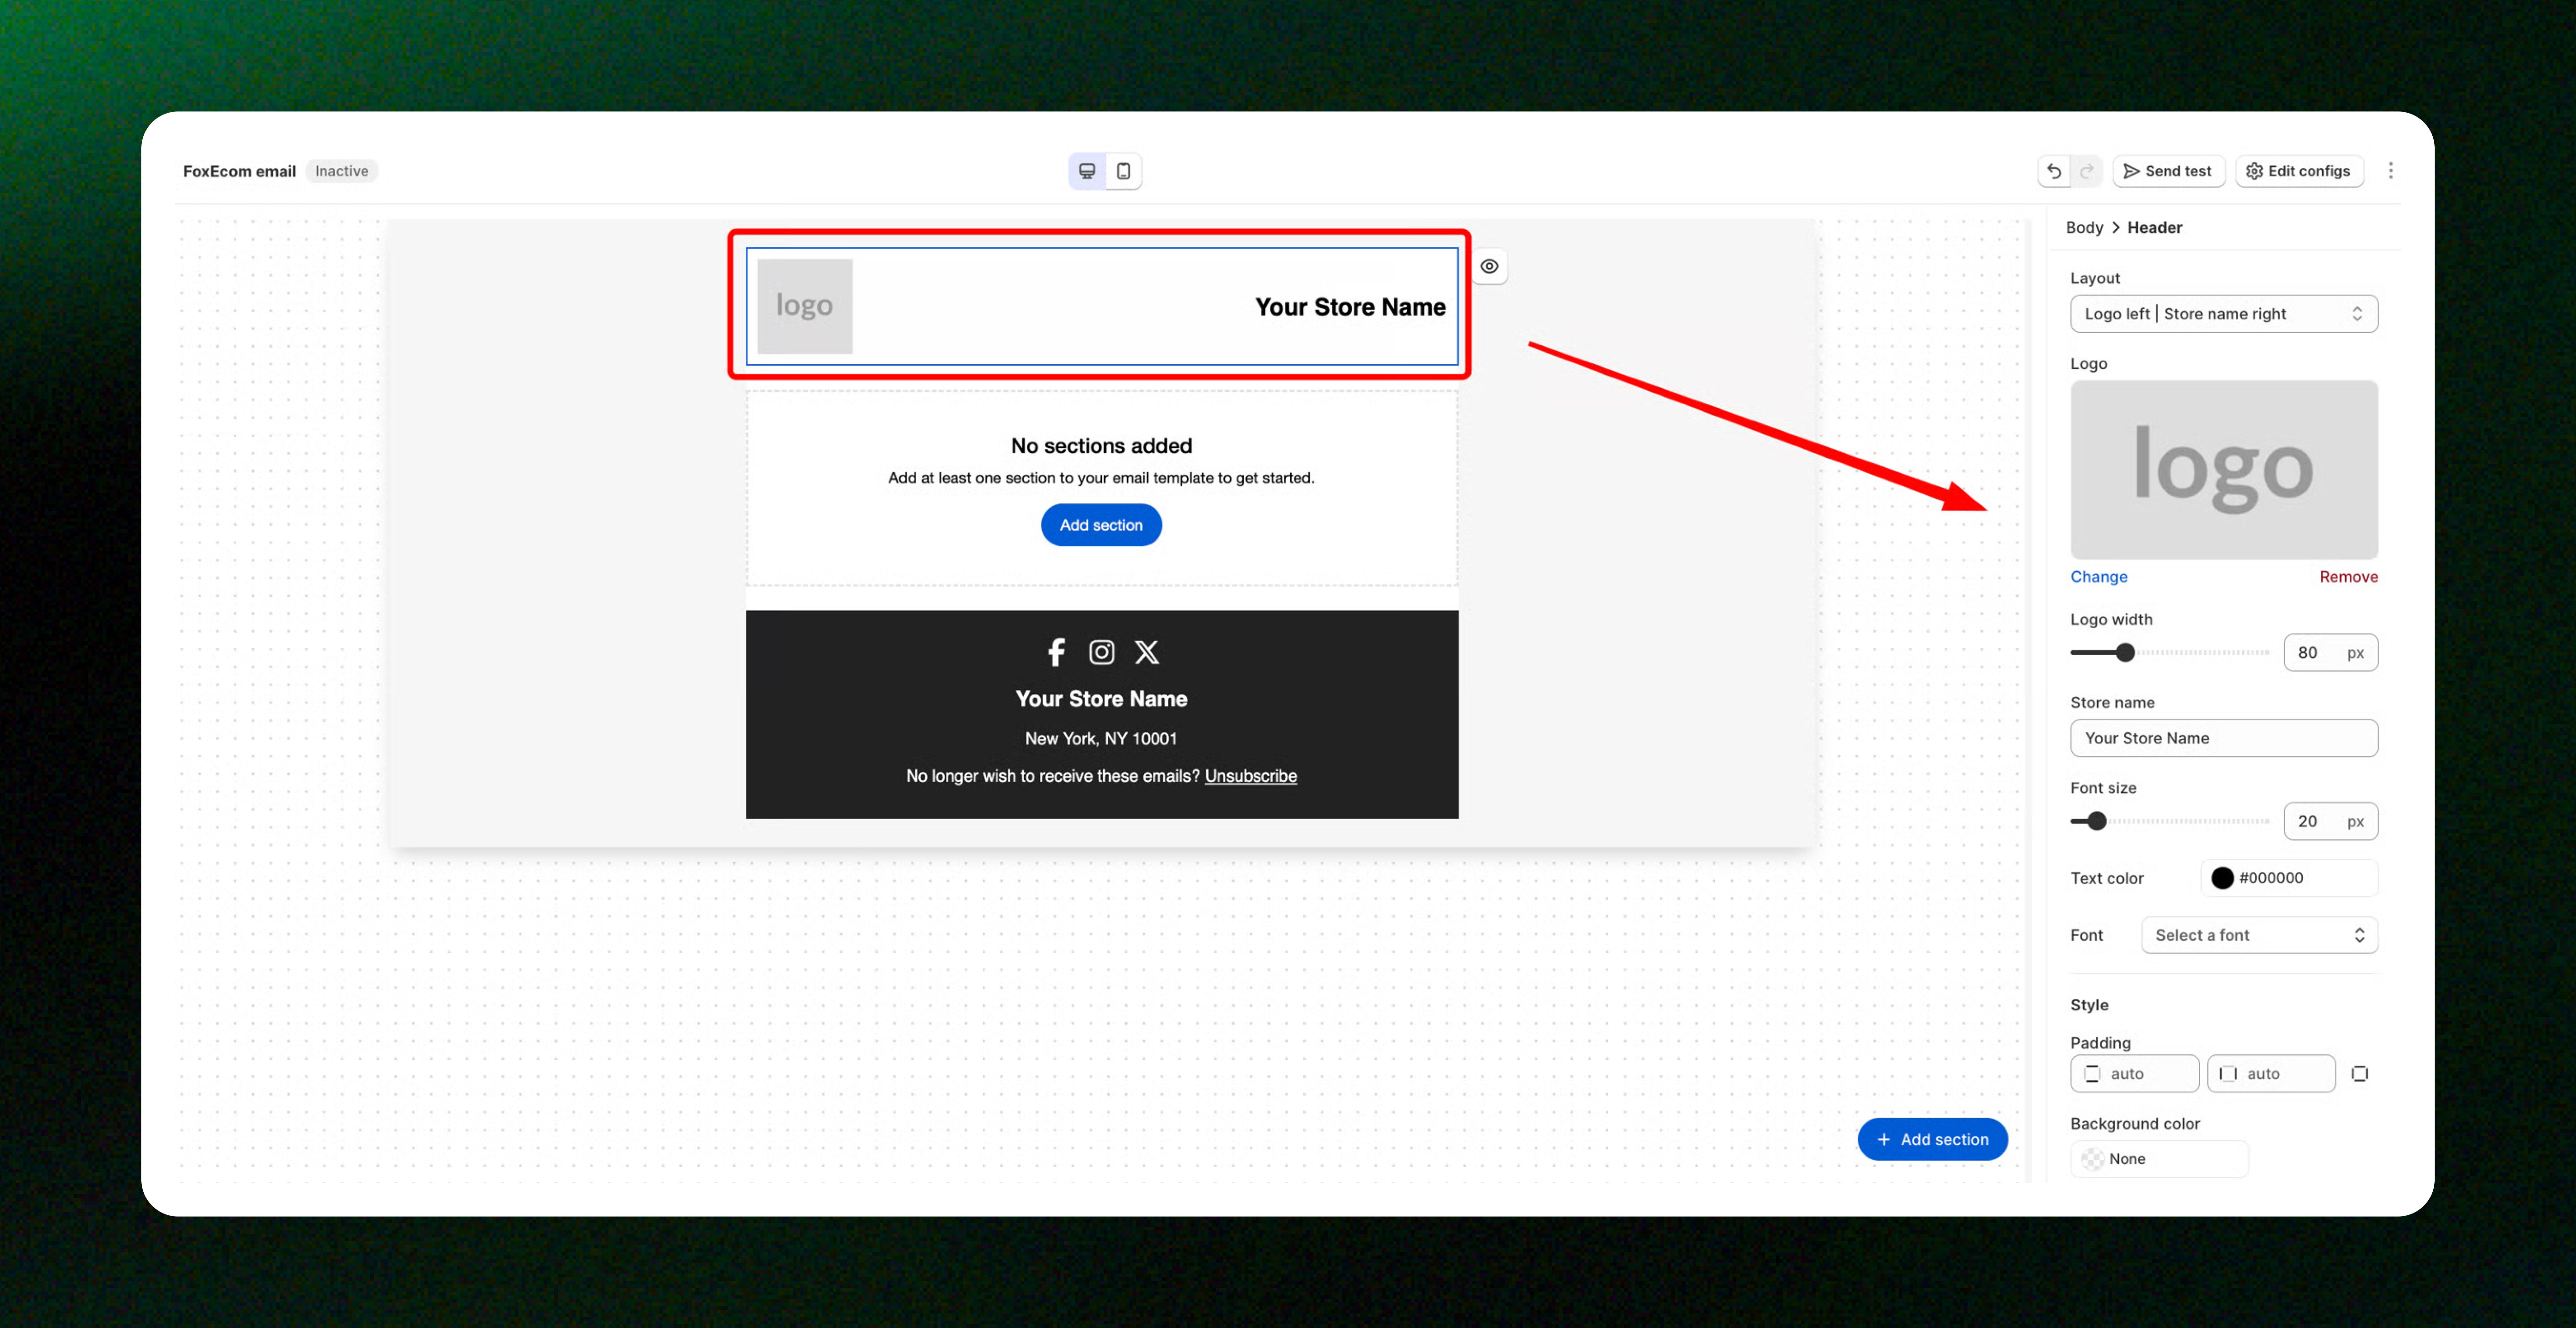Switch to desktop preview mode
Image resolution: width=2576 pixels, height=1328 pixels.
[1087, 171]
